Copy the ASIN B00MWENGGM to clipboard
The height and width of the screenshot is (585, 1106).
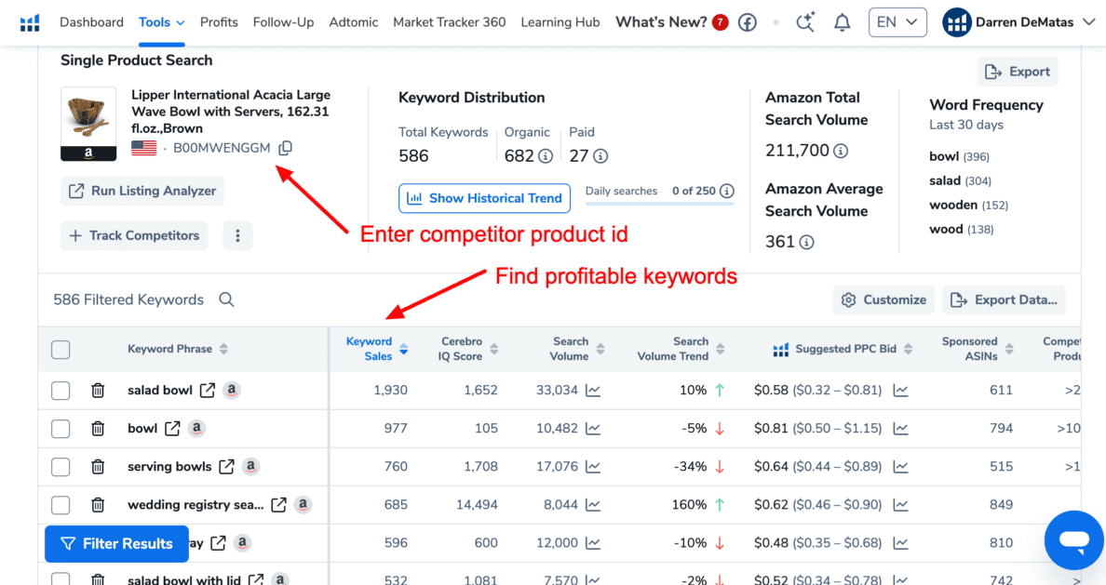point(285,148)
